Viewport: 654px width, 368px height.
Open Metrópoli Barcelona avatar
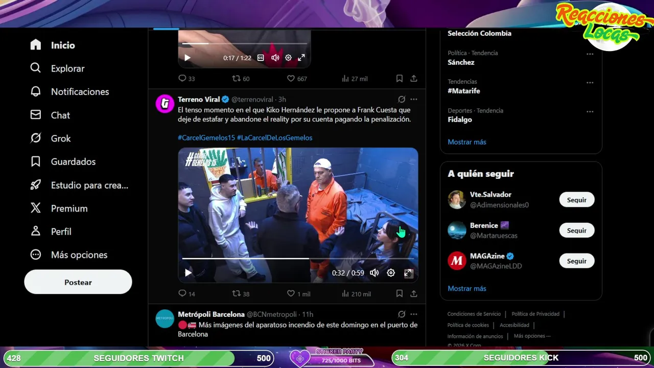165,318
